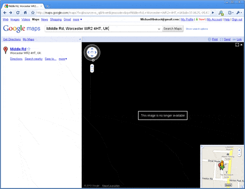The width and height of the screenshot is (245, 189).
Task: Click Search nearby under Middle Rd
Action: tap(34, 59)
